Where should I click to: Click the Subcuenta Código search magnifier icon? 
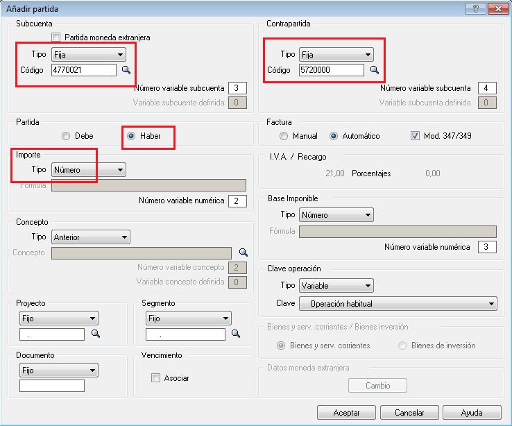[126, 70]
